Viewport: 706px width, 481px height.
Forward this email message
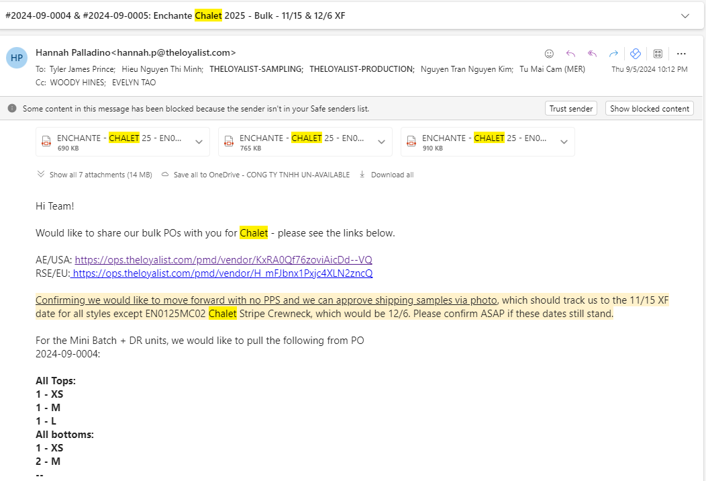tap(613, 54)
